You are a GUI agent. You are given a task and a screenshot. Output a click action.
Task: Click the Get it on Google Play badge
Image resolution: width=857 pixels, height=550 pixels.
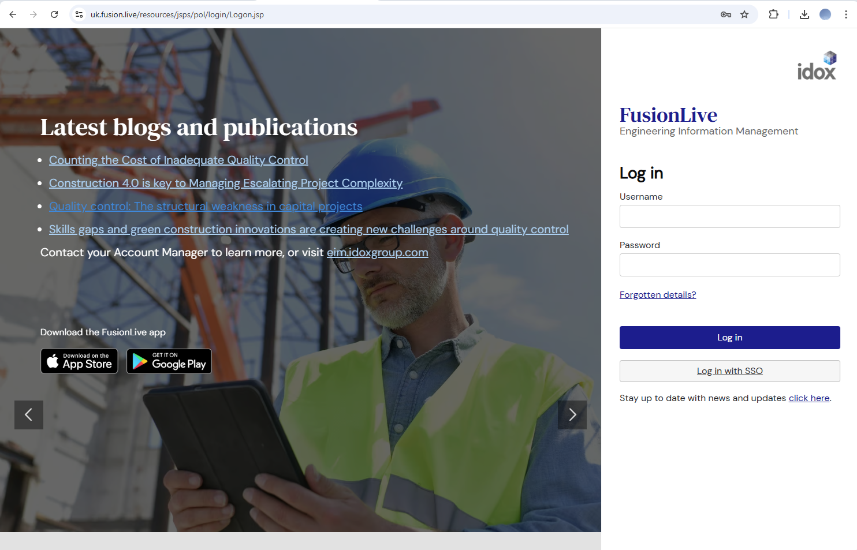169,361
